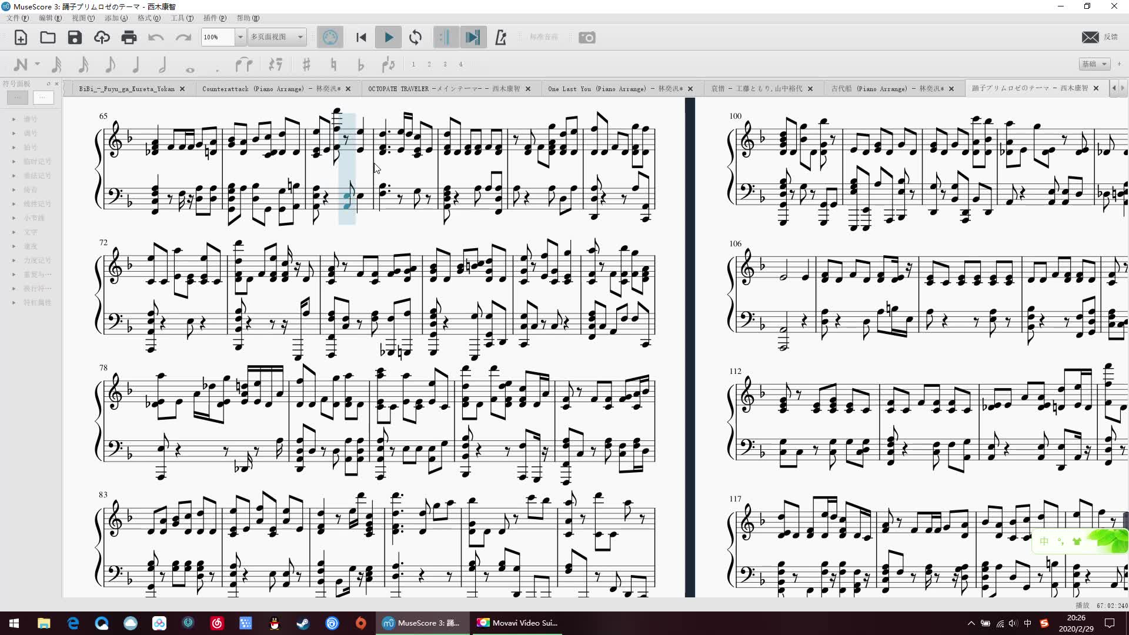Insert a rest using the rest icon
The height and width of the screenshot is (635, 1129).
[275, 64]
